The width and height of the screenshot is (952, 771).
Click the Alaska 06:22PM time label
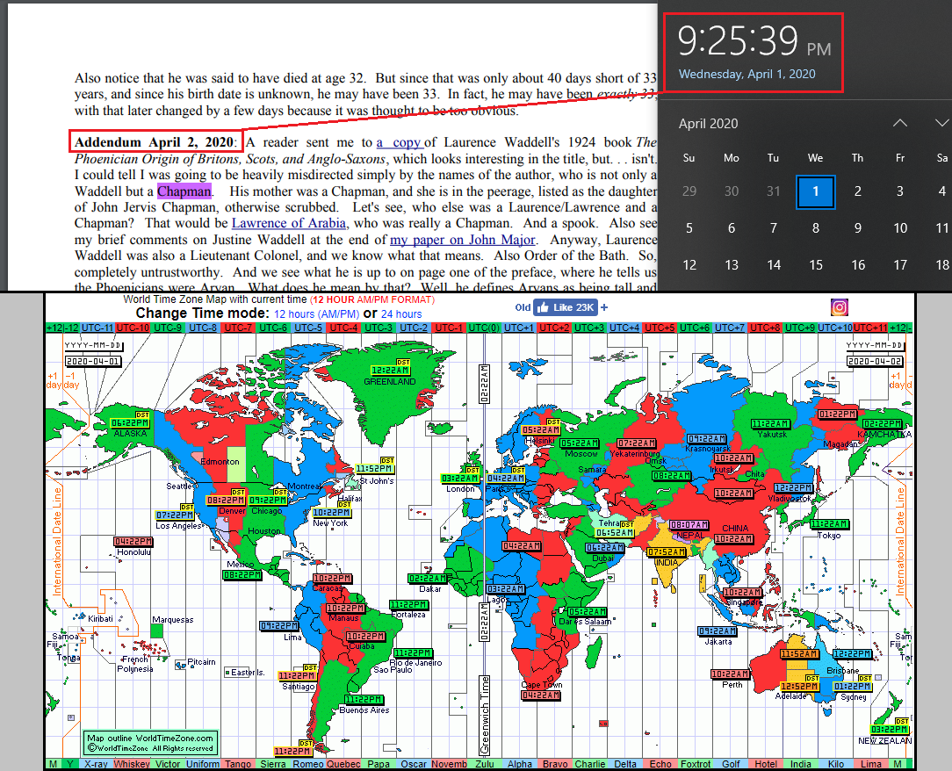pos(130,422)
